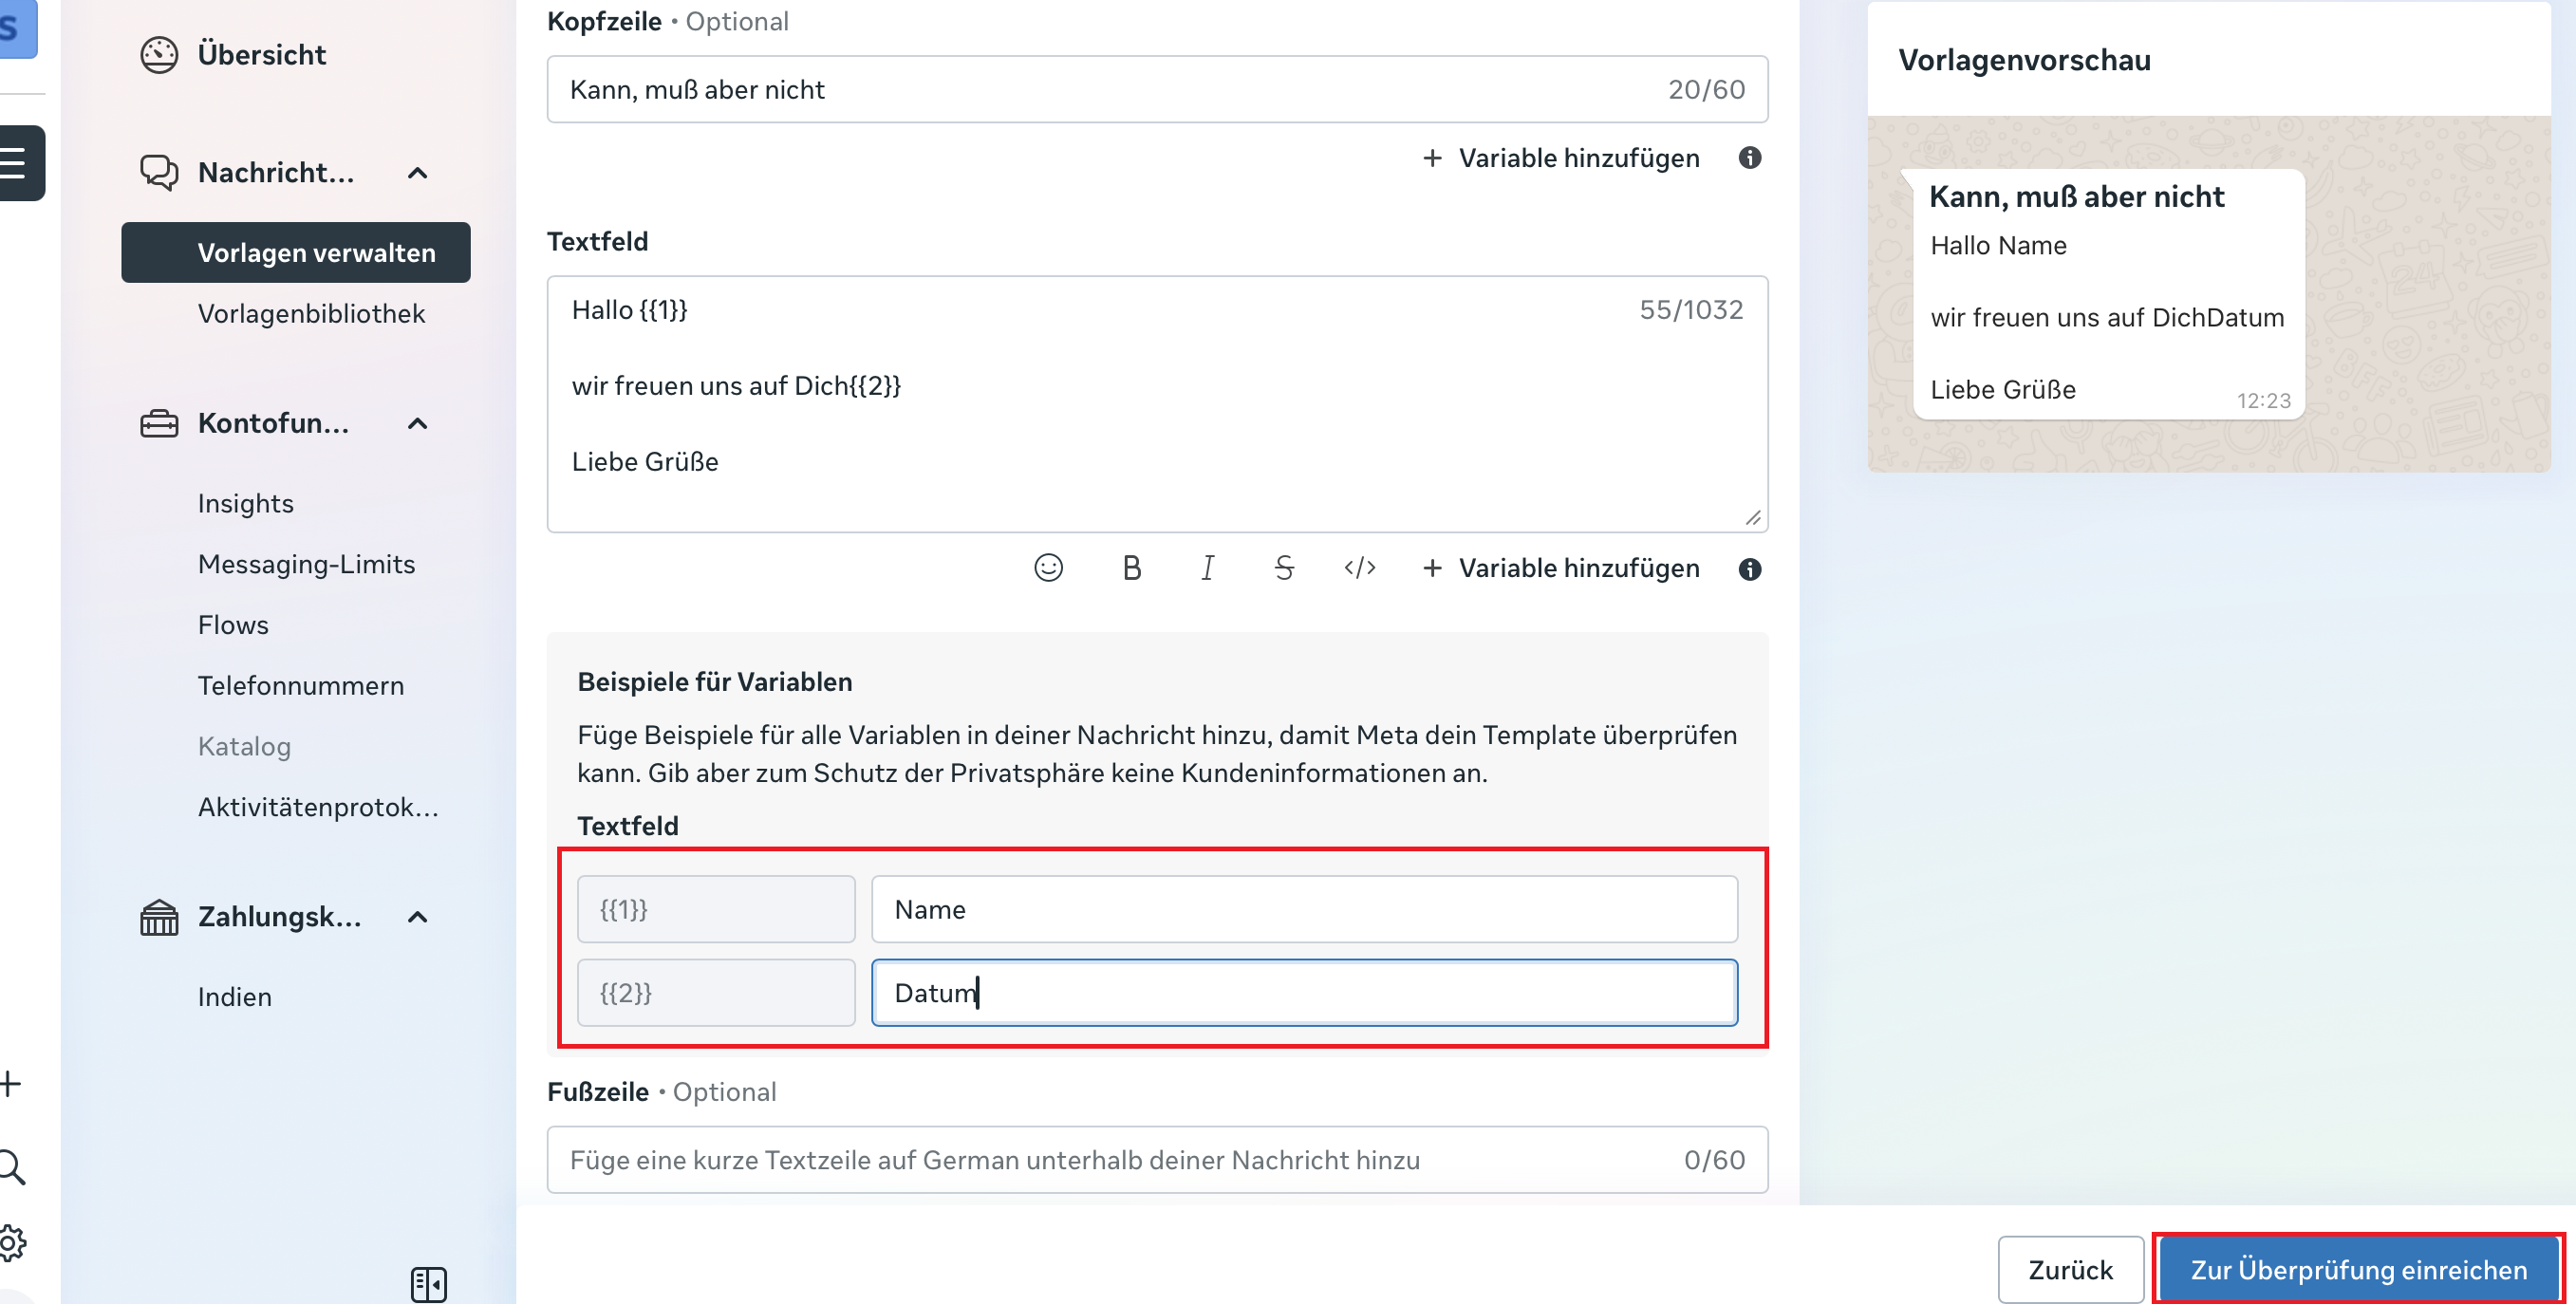Click the 55/1032 character counter
Image resolution: width=2576 pixels, height=1304 pixels.
click(x=1691, y=310)
